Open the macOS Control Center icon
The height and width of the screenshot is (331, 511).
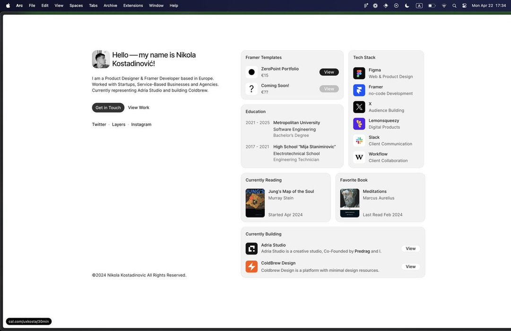465,6
